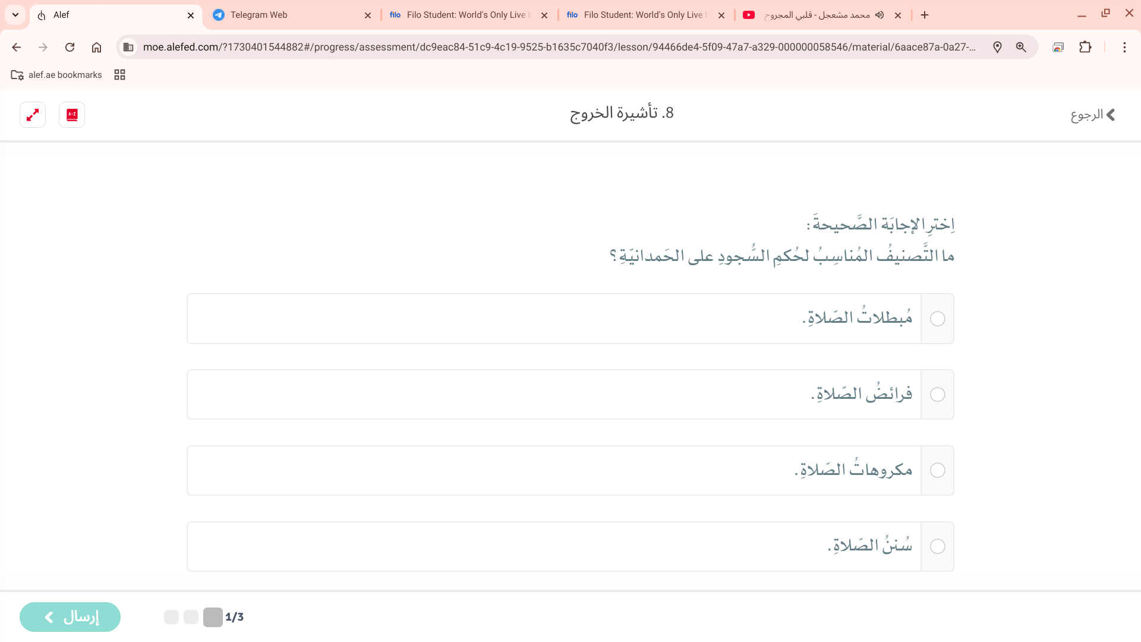The height and width of the screenshot is (642, 1141).
Task: Click the إرسال submit button
Action: point(70,617)
